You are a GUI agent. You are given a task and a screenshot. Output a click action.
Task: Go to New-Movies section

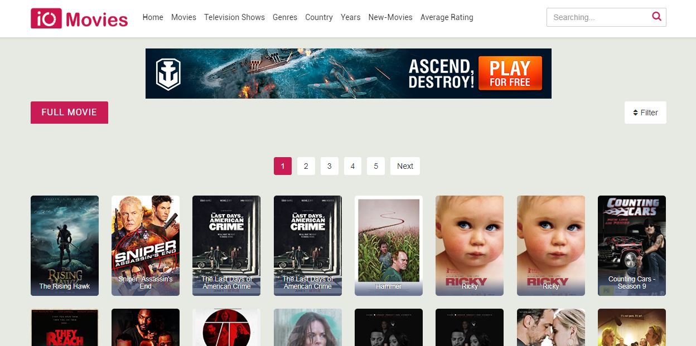pos(390,17)
